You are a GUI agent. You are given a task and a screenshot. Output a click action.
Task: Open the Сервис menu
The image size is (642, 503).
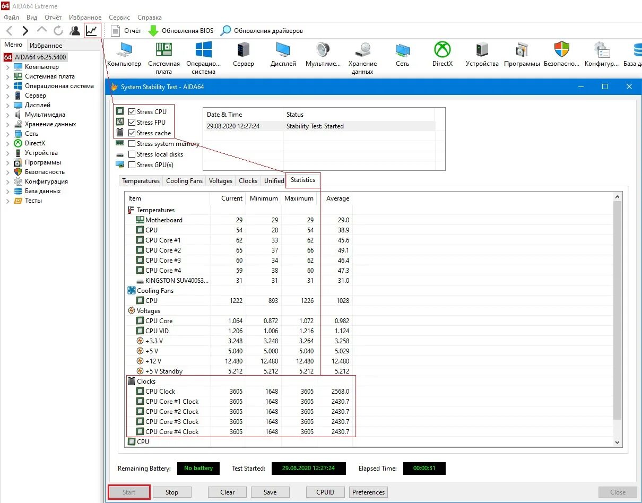[x=119, y=18]
